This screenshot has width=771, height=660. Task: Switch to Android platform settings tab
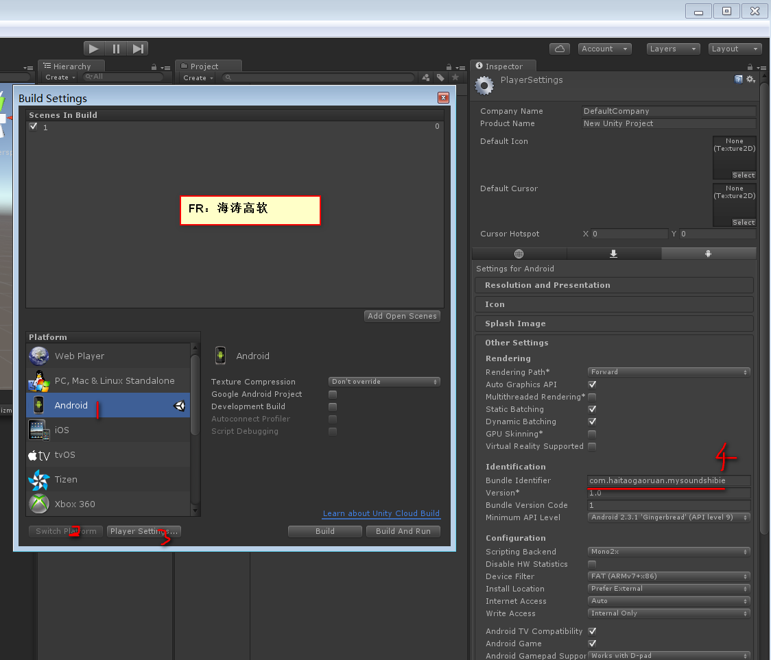pyautogui.click(x=709, y=254)
